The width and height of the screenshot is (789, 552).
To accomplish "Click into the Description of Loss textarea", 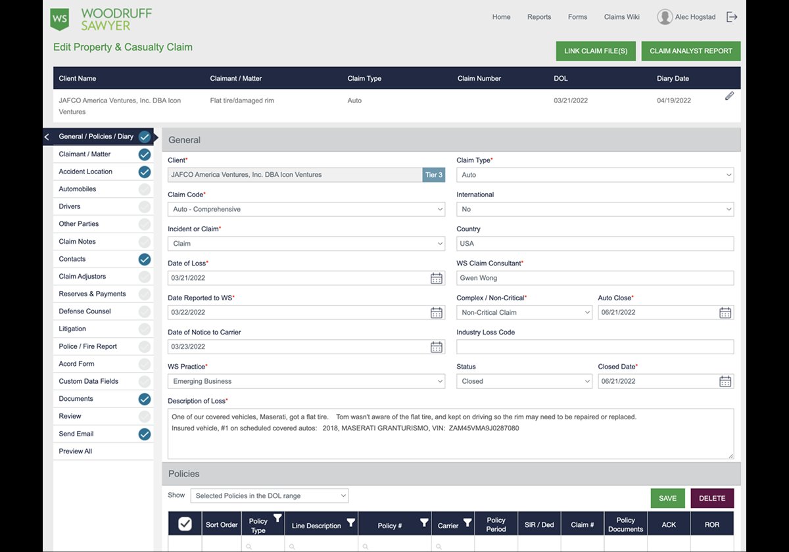I will point(450,434).
